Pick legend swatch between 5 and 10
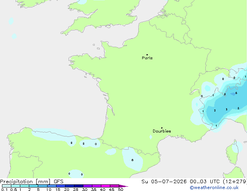The width and height of the screenshot is (247, 191). 43,186
